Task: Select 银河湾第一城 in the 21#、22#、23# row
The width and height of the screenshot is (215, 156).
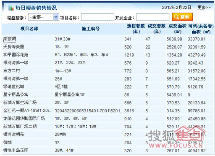Action: click(x=16, y=63)
